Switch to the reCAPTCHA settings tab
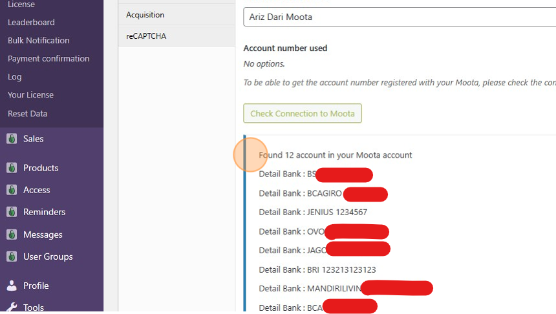The image size is (556, 314). tap(176, 36)
